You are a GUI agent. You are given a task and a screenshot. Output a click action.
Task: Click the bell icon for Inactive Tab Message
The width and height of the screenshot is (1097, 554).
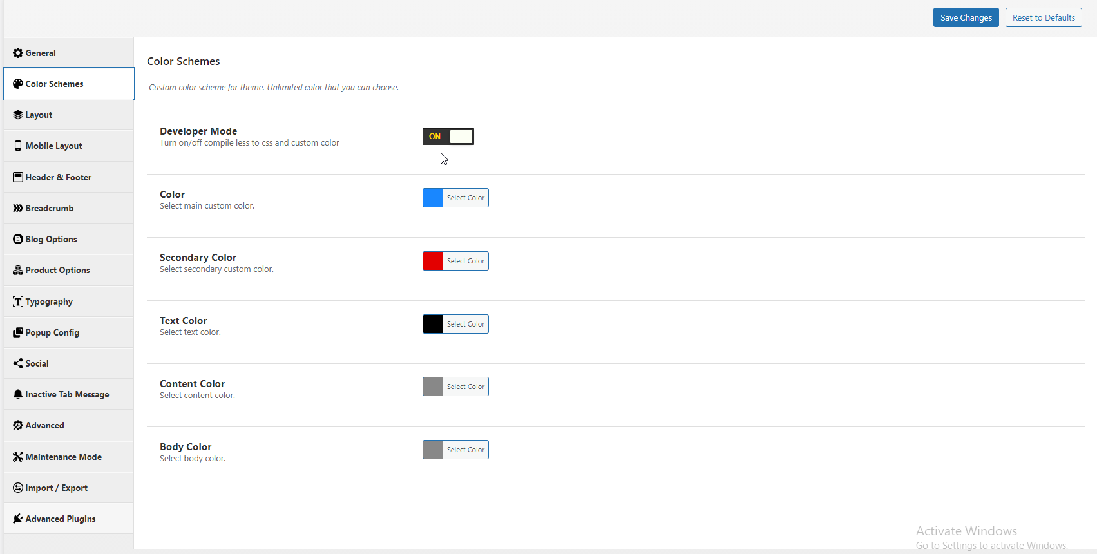[18, 394]
